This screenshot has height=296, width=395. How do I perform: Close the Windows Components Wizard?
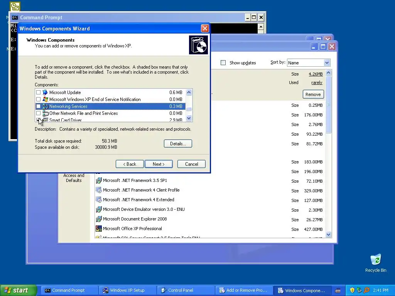click(x=205, y=28)
